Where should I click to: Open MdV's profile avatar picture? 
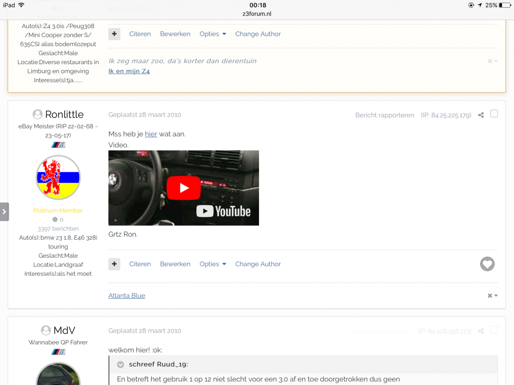coord(58,374)
